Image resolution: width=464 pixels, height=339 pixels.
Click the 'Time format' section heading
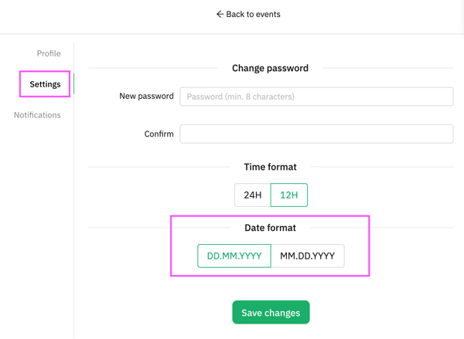tap(270, 167)
